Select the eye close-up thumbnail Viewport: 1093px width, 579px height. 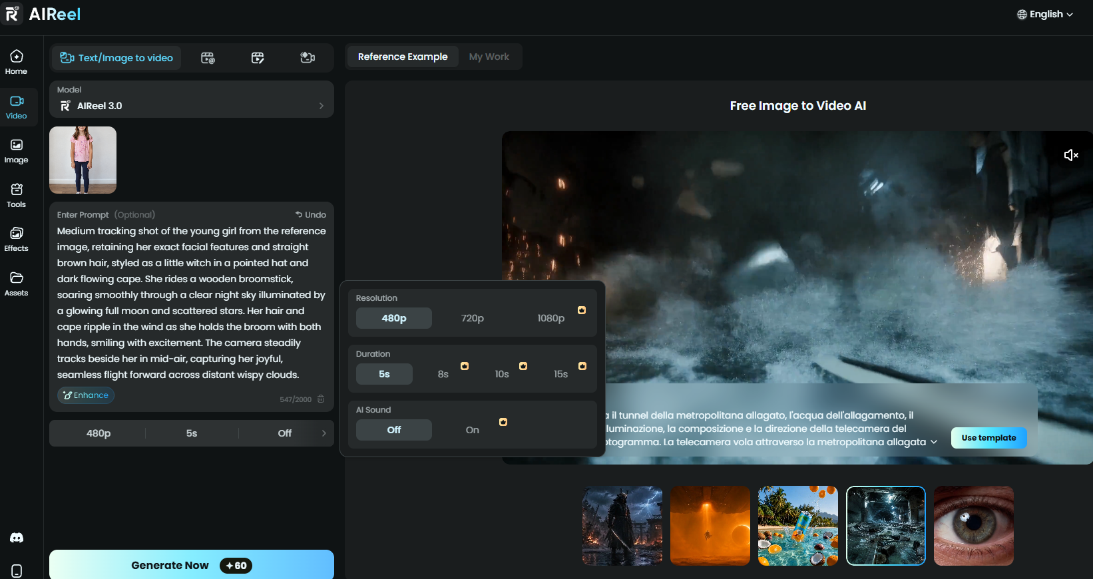pyautogui.click(x=974, y=526)
